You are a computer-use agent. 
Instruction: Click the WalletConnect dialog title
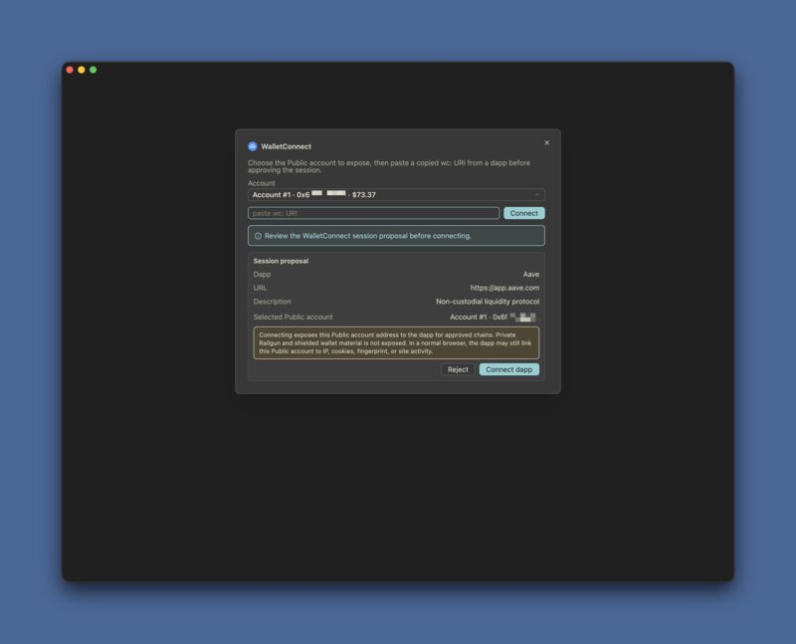[x=286, y=146]
